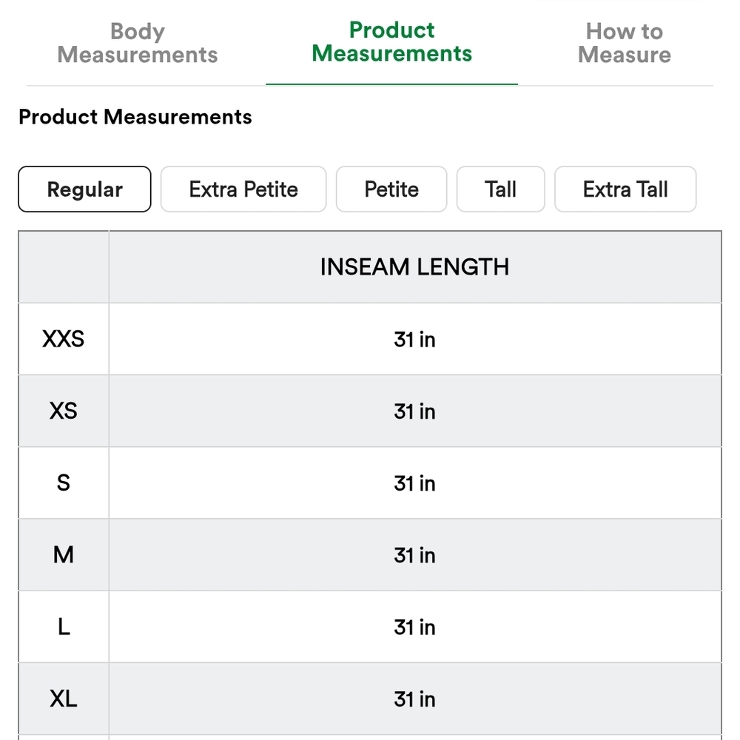Screen dimensions: 740x740
Task: Click the XXS size row label
Action: pyautogui.click(x=63, y=339)
